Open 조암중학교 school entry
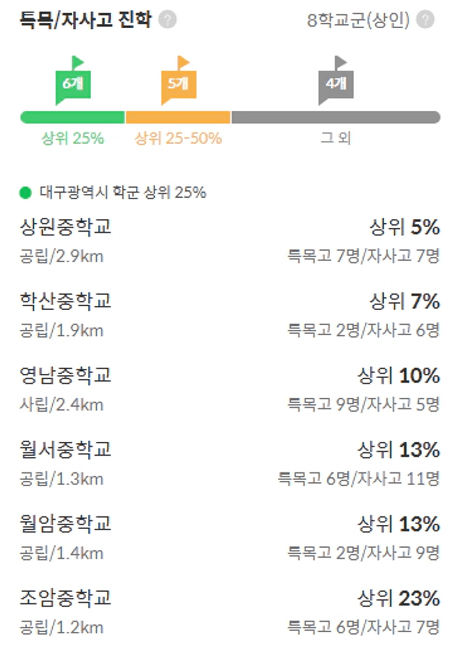This screenshot has height=653, width=449. (x=230, y=612)
